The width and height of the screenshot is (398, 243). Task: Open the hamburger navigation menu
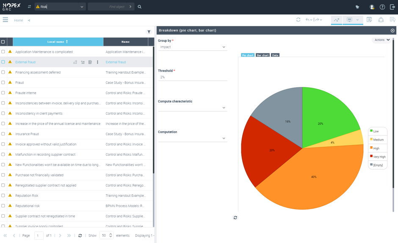click(x=6, y=20)
